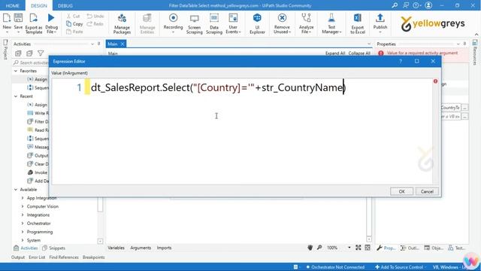Viewport: 481px width, 271px height.
Task: Expand Computer Vision category
Action: click(23, 206)
